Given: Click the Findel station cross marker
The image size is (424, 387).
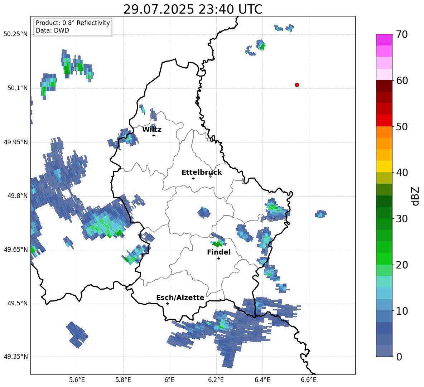Looking at the screenshot, I should click(x=218, y=258).
